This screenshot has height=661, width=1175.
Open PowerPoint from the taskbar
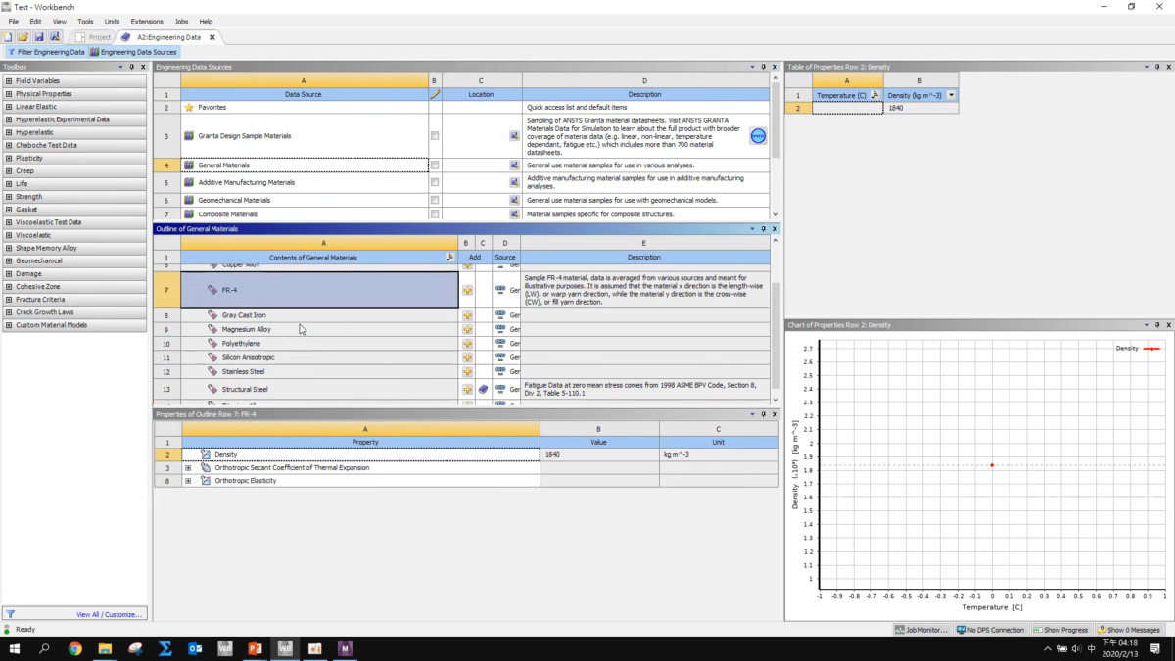tap(254, 648)
